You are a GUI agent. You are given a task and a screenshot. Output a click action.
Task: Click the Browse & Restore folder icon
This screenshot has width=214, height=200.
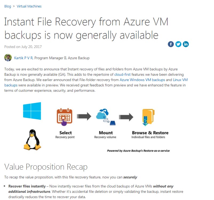(147, 117)
